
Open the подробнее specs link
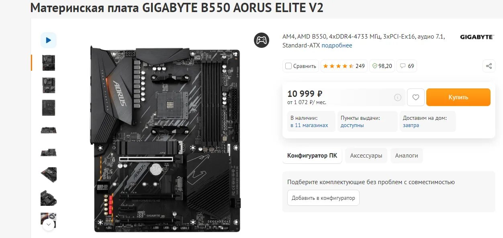point(337,45)
